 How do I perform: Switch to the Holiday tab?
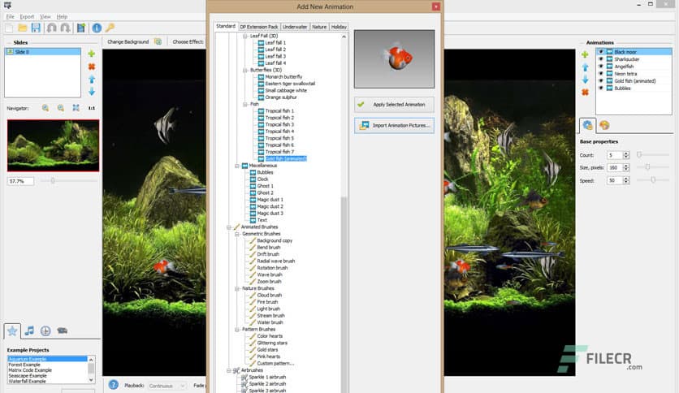click(339, 27)
